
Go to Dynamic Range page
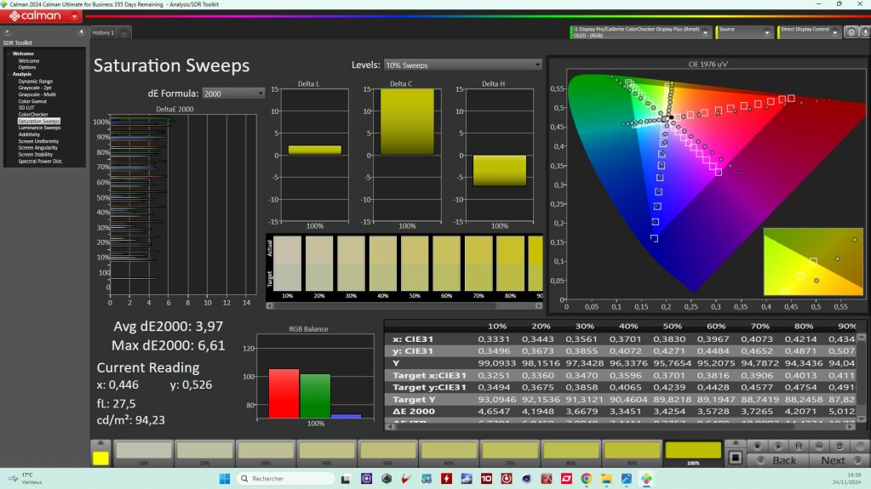click(36, 81)
